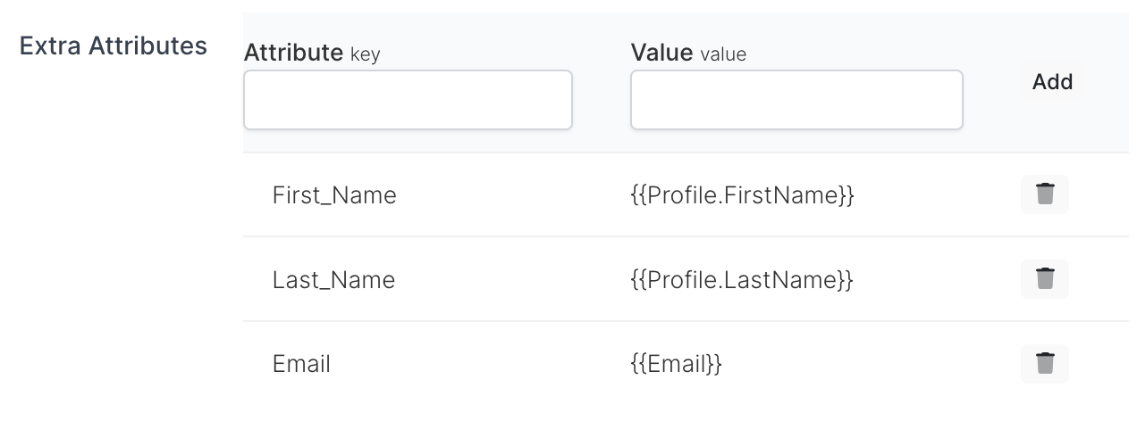Image resolution: width=1137 pixels, height=421 pixels.
Task: Focus the Value input field
Action: coord(796,100)
